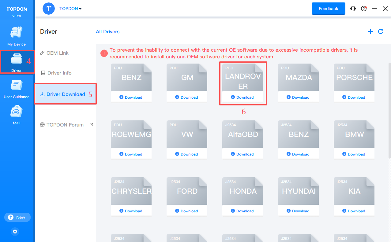Refresh the driver list

coord(381,31)
